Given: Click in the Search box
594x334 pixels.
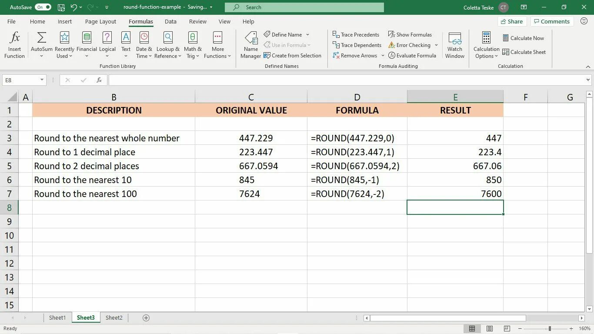Looking at the screenshot, I should (304, 7).
